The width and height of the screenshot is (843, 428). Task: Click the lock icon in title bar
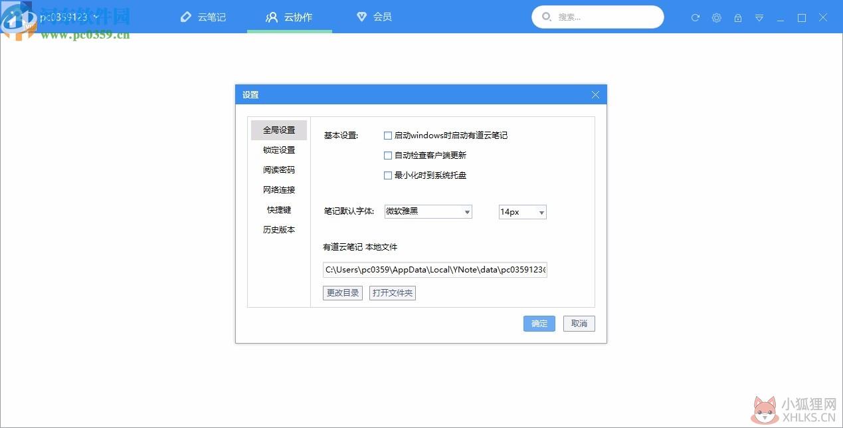tap(738, 18)
